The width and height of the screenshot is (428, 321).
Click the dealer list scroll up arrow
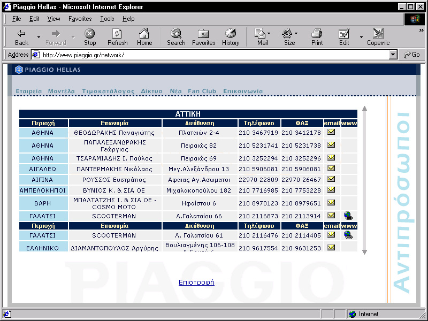[364, 109]
